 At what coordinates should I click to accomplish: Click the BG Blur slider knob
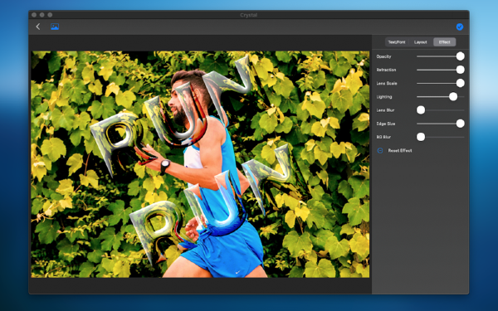(x=421, y=137)
